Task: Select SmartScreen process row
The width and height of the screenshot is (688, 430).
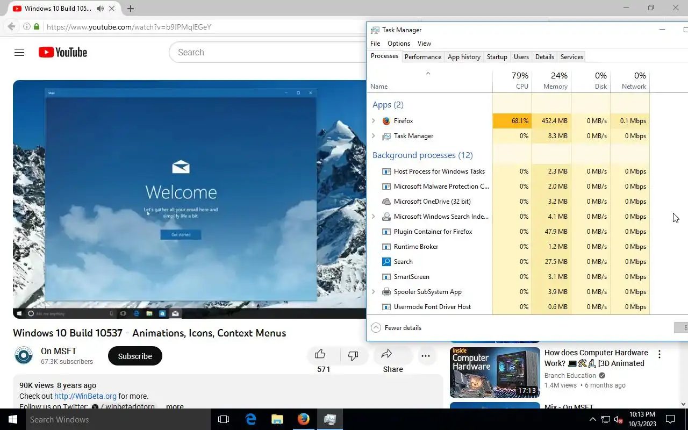Action: tap(508, 277)
